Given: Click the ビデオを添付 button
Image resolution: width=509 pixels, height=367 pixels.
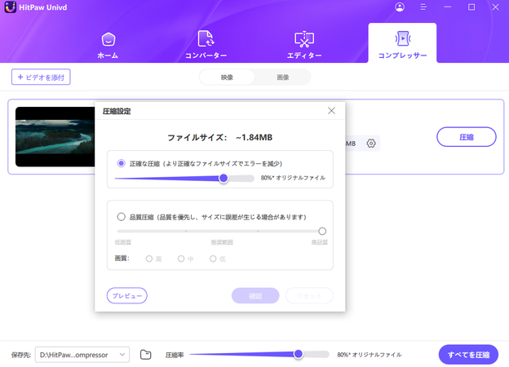Looking at the screenshot, I should [41, 77].
